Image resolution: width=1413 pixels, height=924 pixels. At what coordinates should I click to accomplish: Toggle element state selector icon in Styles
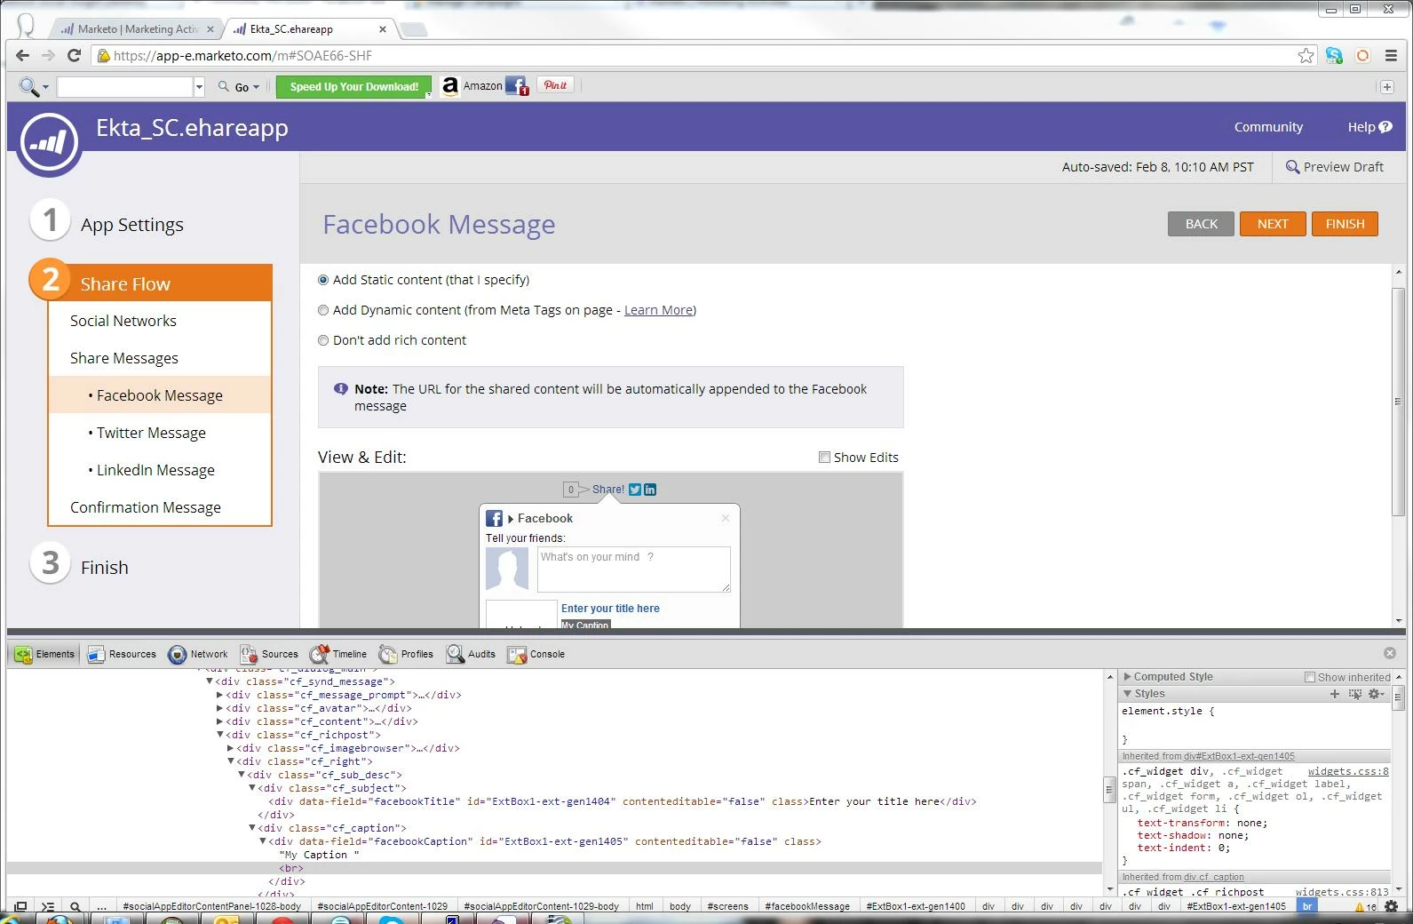pos(1354,694)
